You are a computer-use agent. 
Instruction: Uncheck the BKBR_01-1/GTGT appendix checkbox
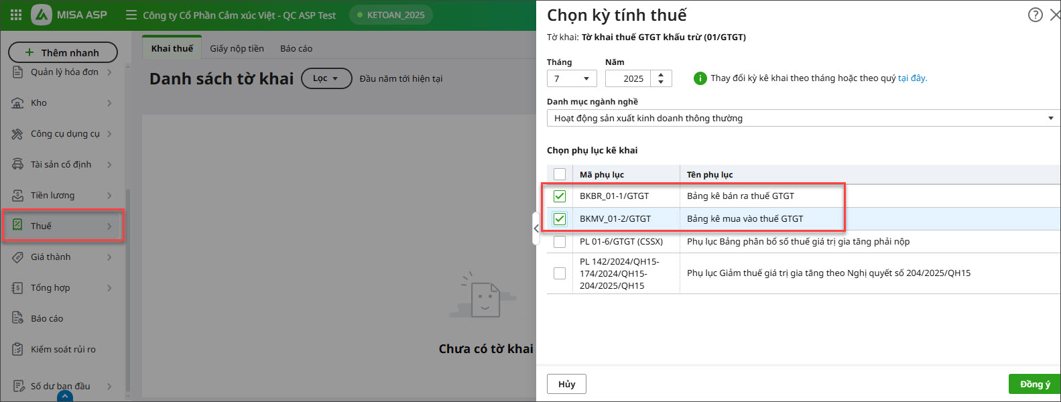tap(560, 196)
